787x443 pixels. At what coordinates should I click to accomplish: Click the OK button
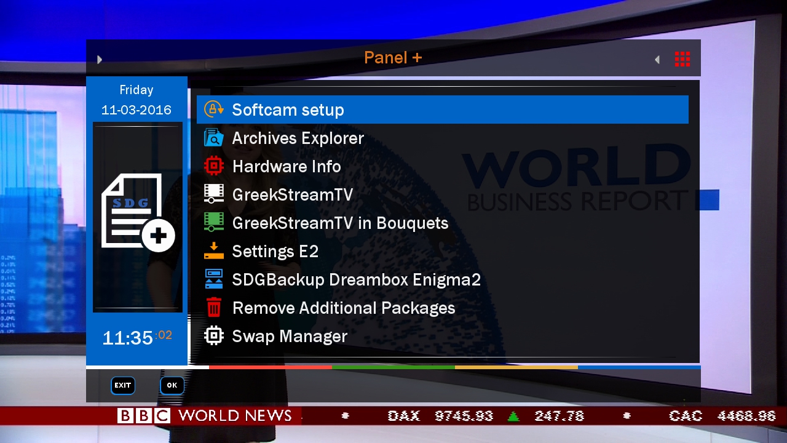pos(172,385)
